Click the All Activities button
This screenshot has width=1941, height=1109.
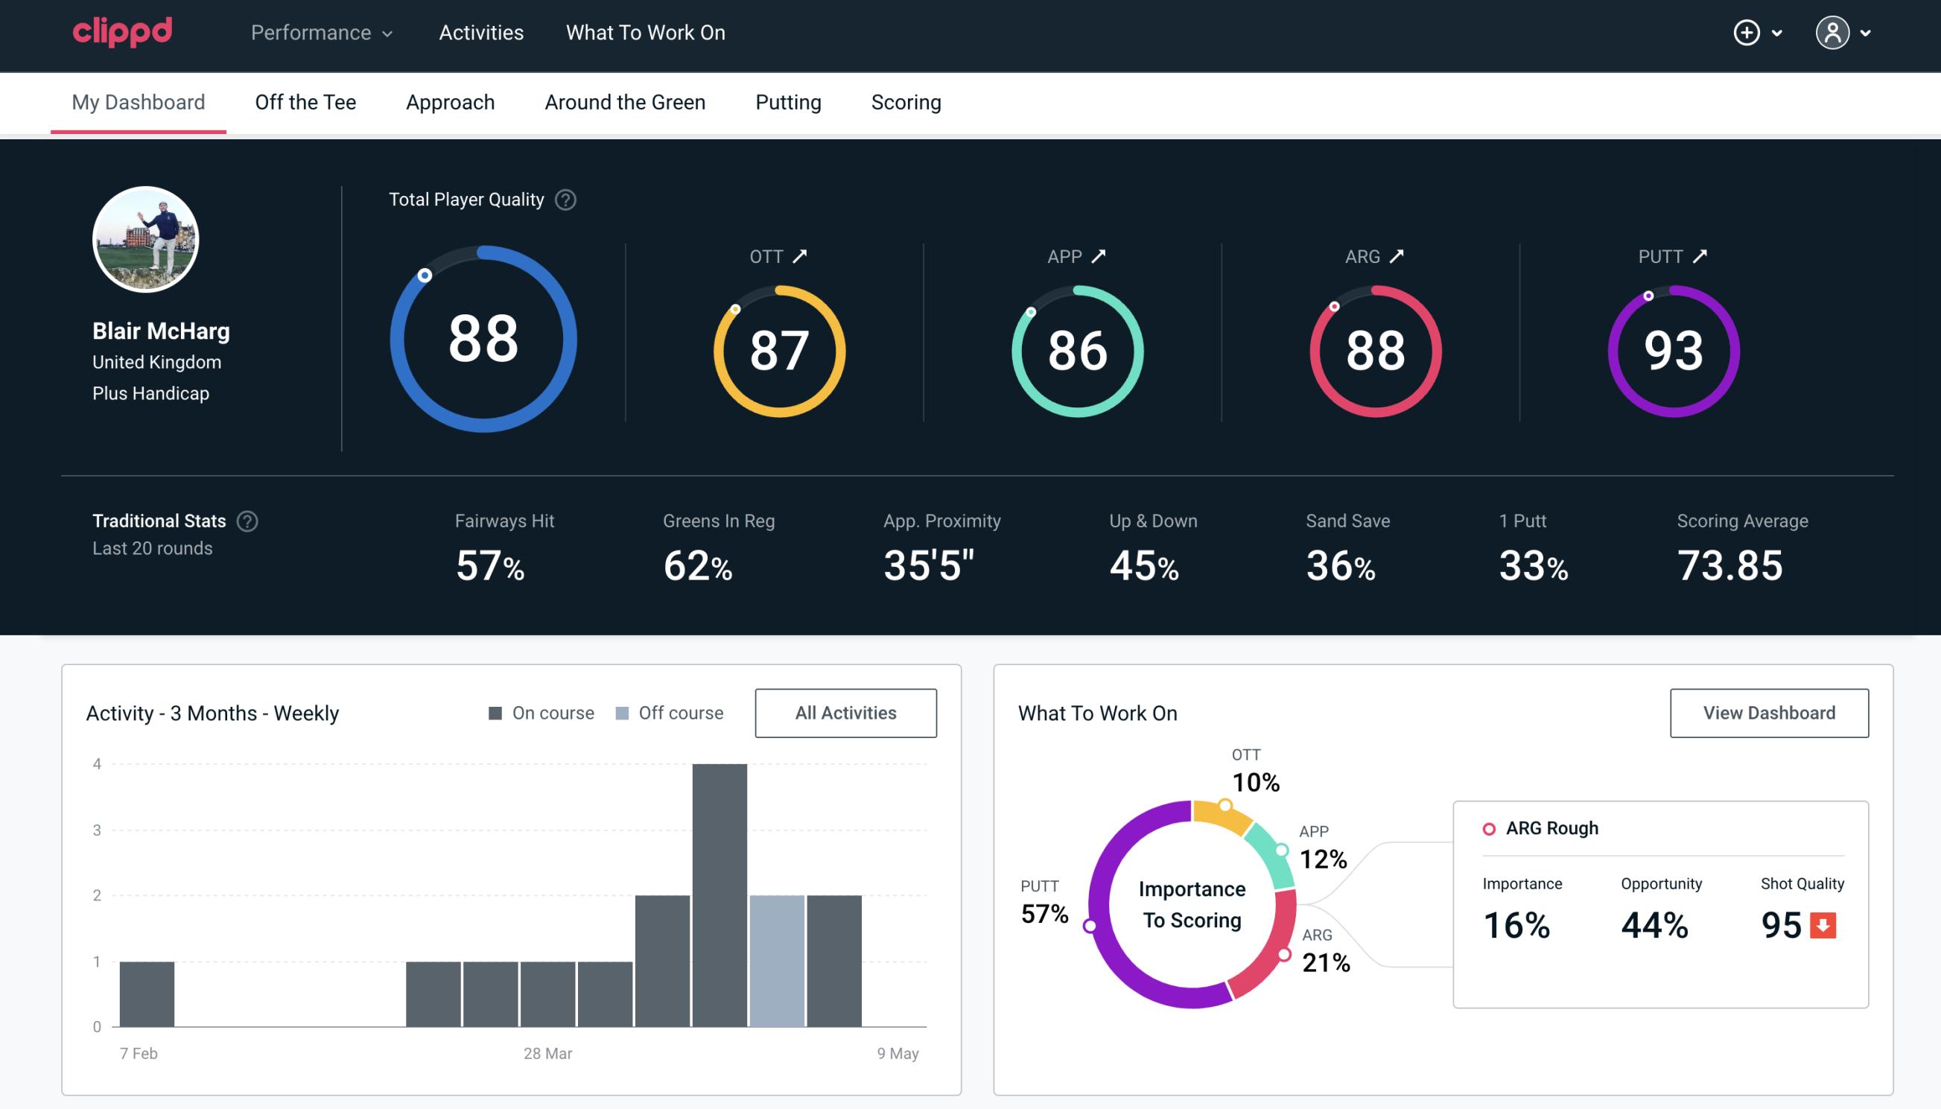click(x=845, y=712)
